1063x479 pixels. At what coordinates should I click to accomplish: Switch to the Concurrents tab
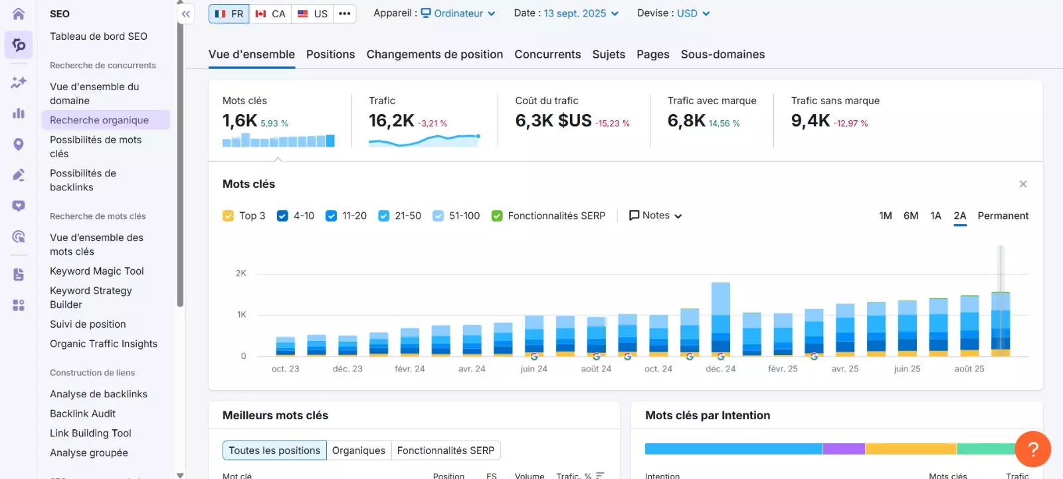(547, 54)
